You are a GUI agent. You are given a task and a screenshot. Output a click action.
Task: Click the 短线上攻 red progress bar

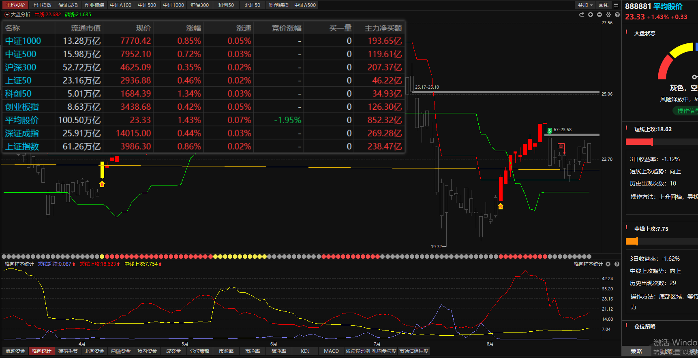pos(639,142)
